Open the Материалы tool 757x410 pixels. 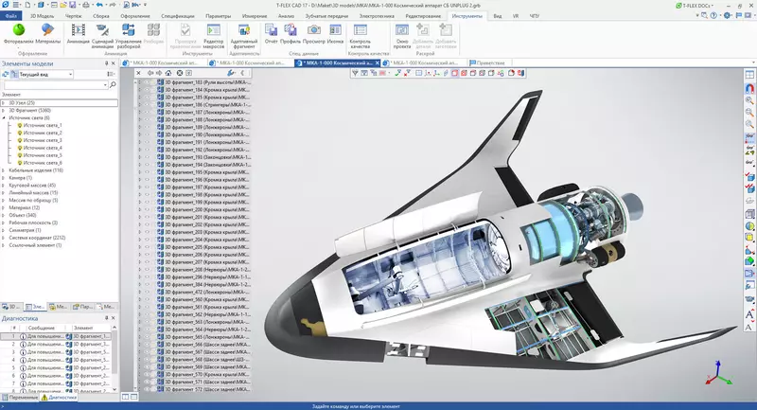coord(48,33)
